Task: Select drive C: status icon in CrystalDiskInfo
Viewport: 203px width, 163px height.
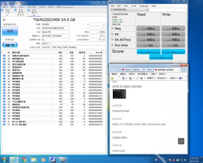Action: click(x=2, y=10)
